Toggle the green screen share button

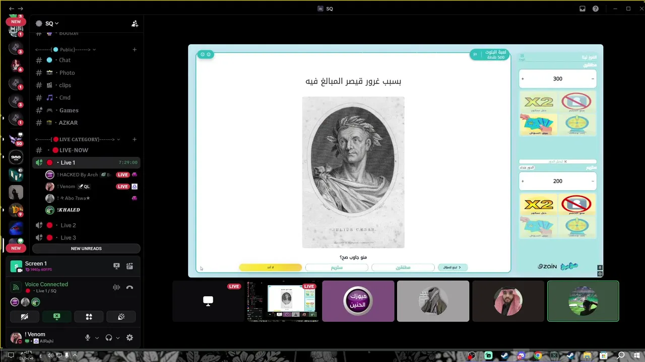pos(56,317)
